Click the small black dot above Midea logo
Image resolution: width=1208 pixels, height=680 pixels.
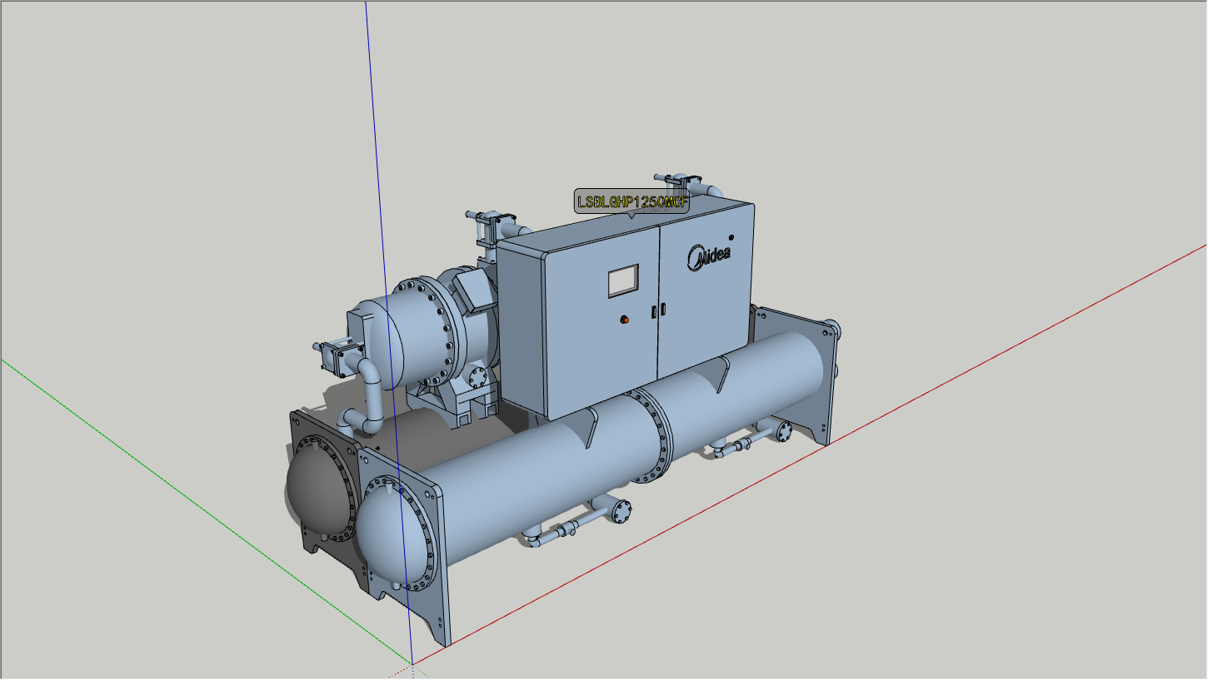pos(731,237)
